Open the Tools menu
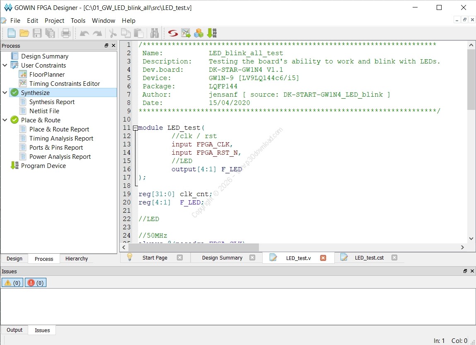Image resolution: width=476 pixels, height=345 pixels. (78, 20)
